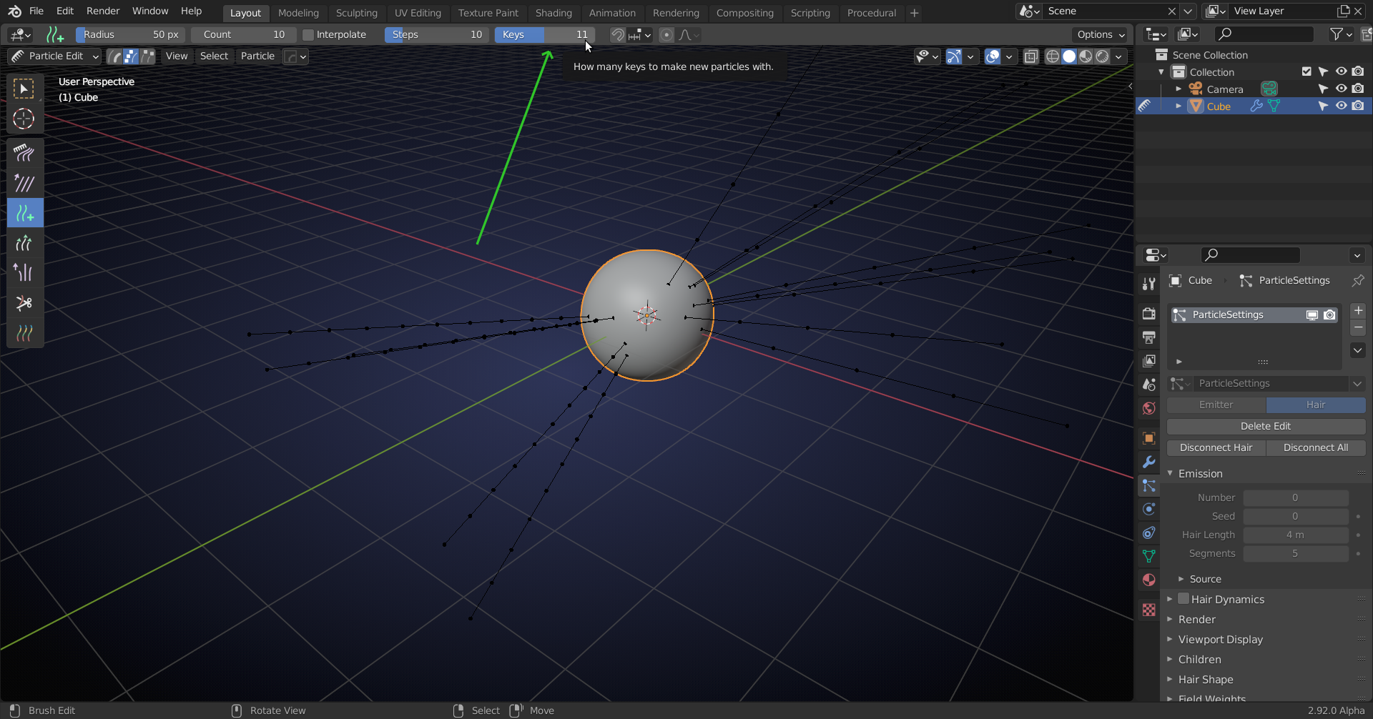Hide Collection in viewport with eye icon
The height and width of the screenshot is (719, 1373).
point(1341,71)
